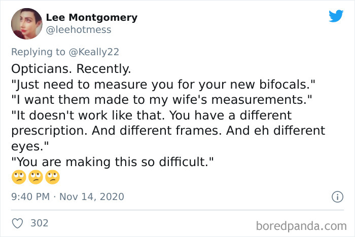Click the @leehotmess handle
This screenshot has width=355, height=237.
coord(79,29)
